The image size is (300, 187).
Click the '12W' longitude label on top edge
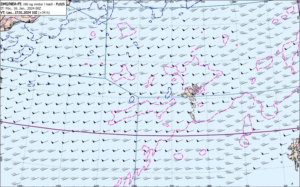point(109,2)
